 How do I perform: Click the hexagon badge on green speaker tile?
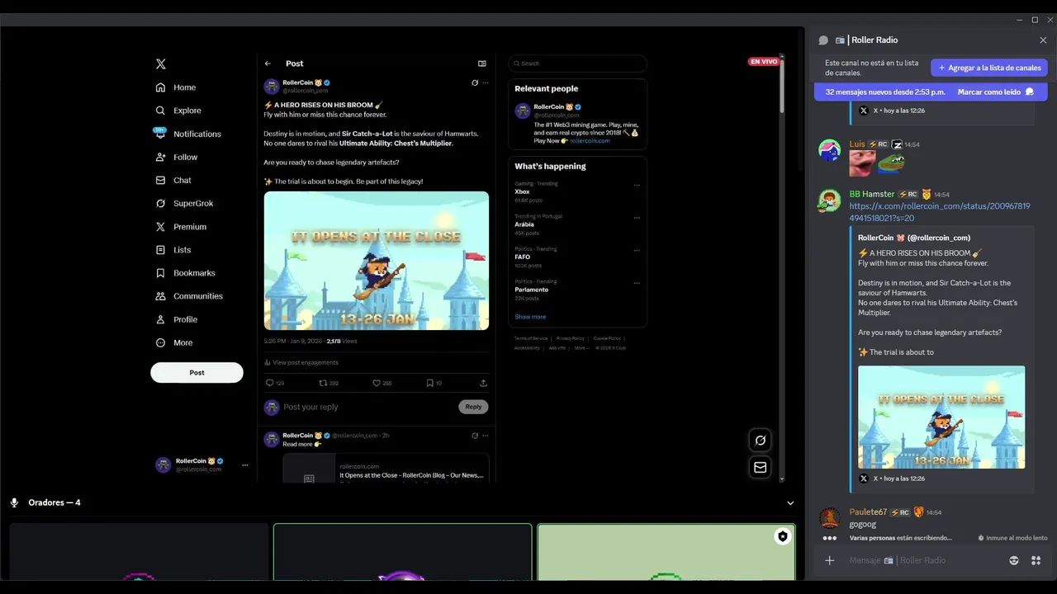pos(783,536)
